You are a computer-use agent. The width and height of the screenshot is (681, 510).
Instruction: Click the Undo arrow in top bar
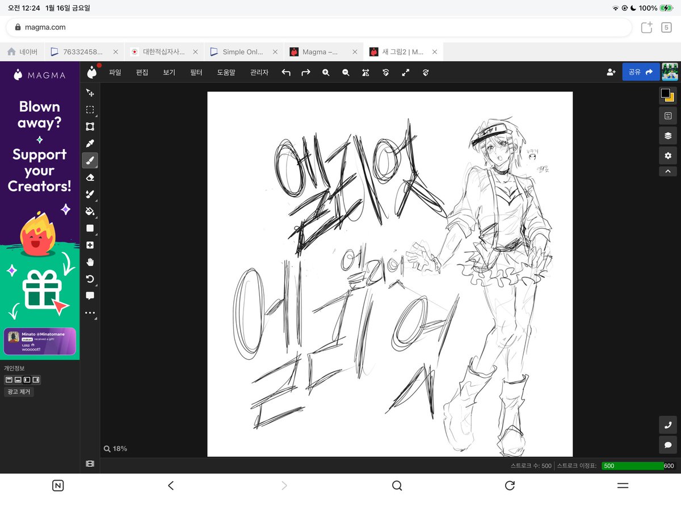[286, 73]
